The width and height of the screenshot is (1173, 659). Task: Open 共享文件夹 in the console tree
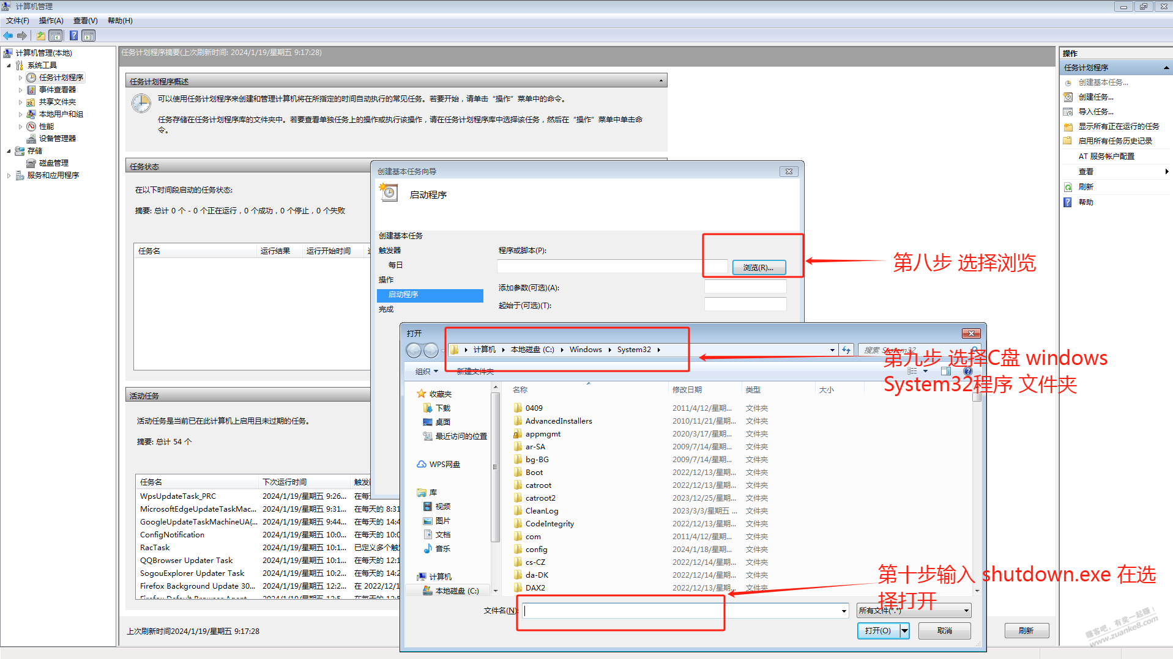tap(58, 102)
